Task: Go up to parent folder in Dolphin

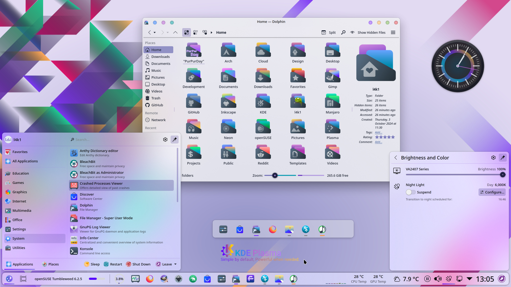Action: pyautogui.click(x=175, y=32)
